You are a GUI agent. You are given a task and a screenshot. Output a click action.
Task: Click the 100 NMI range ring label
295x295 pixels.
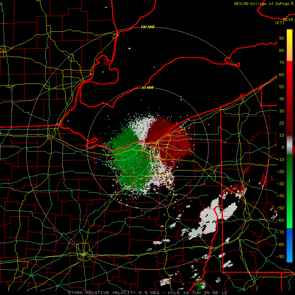tap(147, 27)
